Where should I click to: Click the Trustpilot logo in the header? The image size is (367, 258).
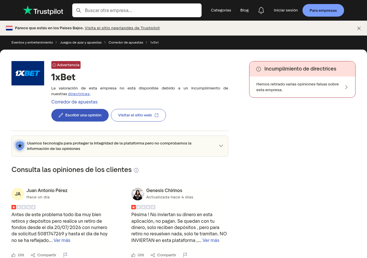(43, 10)
